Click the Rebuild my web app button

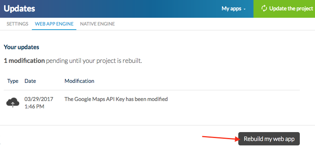click(x=269, y=139)
